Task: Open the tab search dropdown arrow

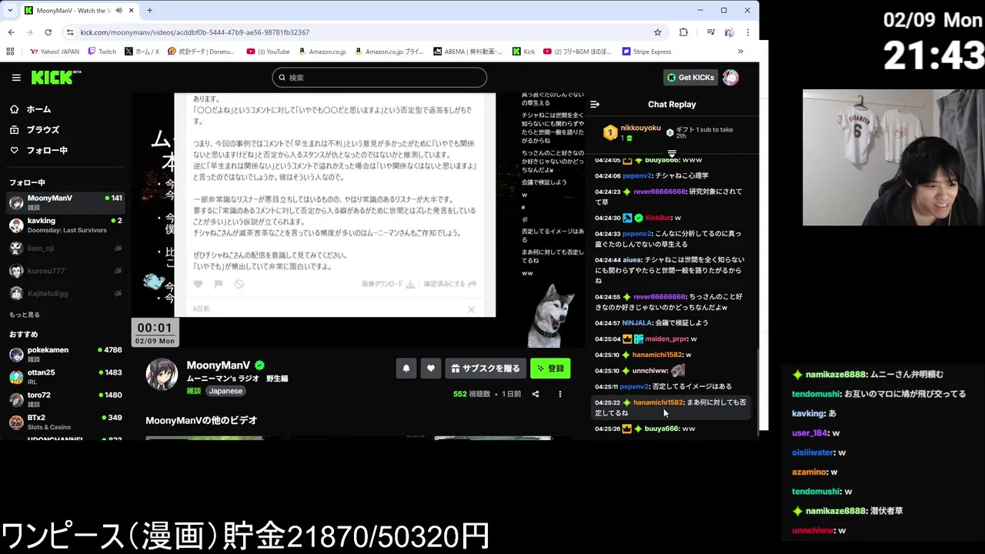Action: point(10,11)
